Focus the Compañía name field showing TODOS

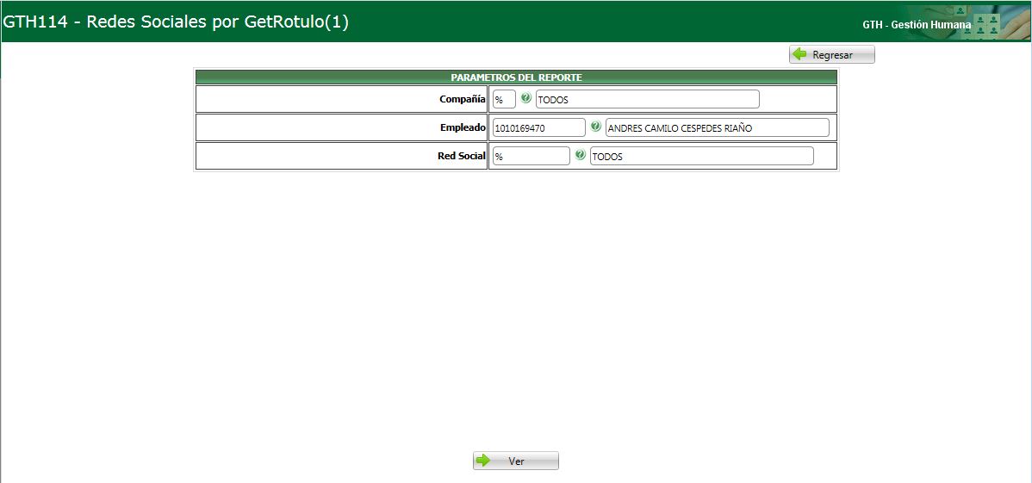648,99
